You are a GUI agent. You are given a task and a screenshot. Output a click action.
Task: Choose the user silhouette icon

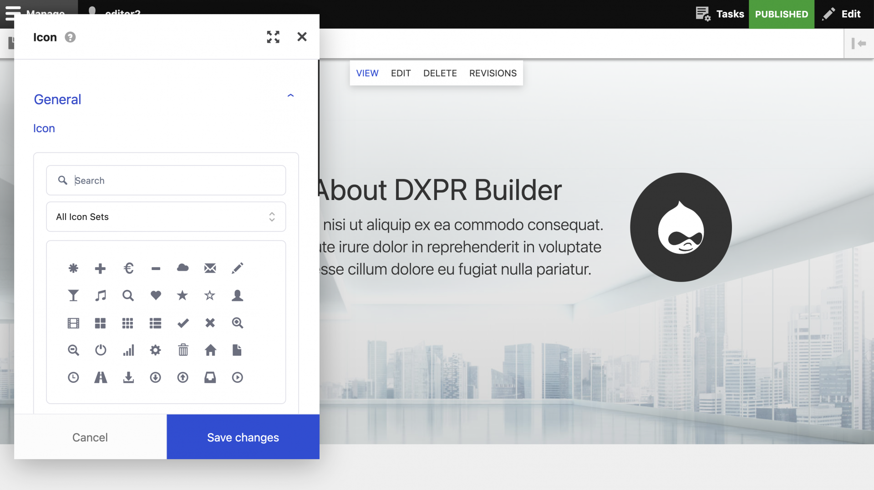(x=238, y=295)
